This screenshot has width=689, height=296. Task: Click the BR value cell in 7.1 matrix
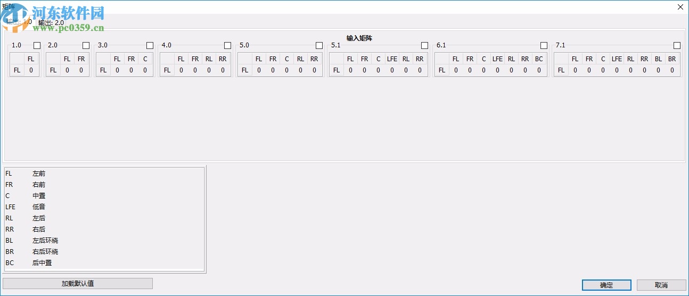pos(672,70)
